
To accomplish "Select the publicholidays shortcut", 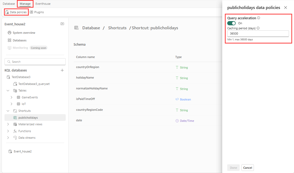I will [x=28, y=117].
